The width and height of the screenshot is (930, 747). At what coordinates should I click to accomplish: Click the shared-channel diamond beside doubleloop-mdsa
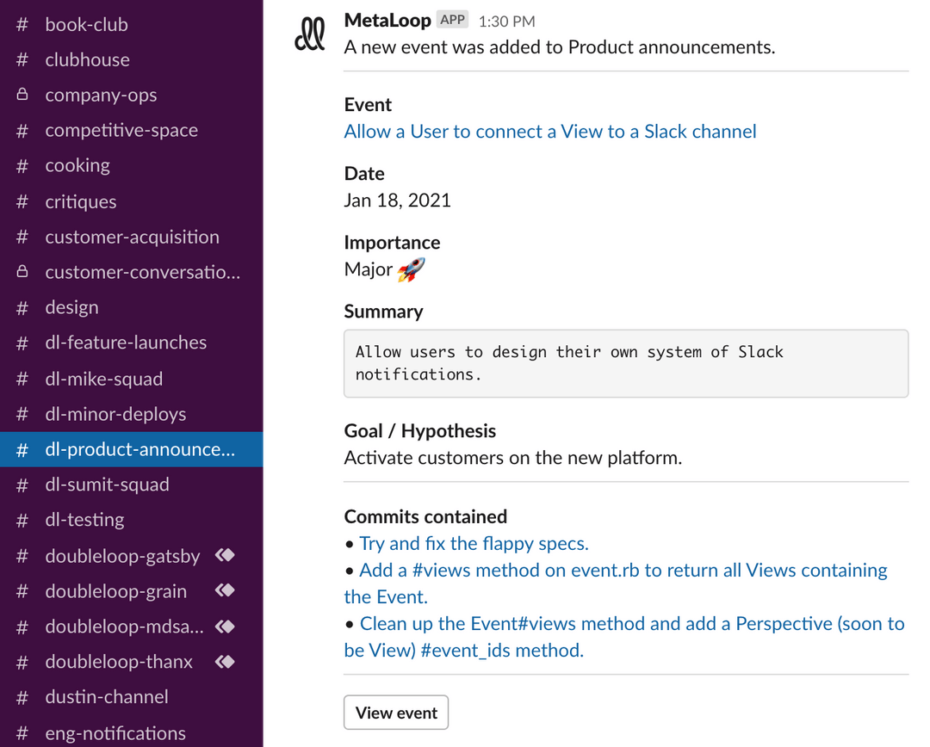tap(224, 626)
